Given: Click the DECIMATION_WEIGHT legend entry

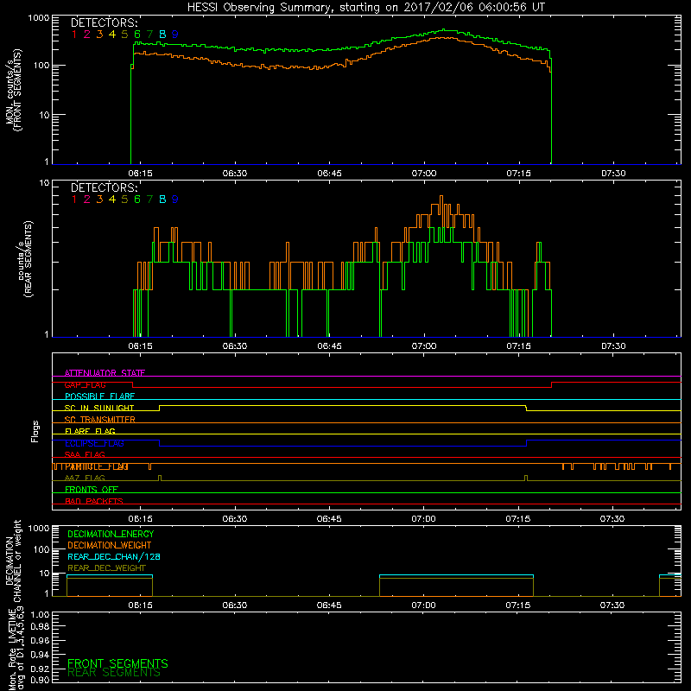Looking at the screenshot, I should click(x=110, y=545).
